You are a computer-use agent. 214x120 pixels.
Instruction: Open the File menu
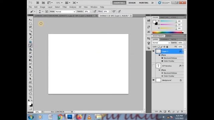coord(30,7)
